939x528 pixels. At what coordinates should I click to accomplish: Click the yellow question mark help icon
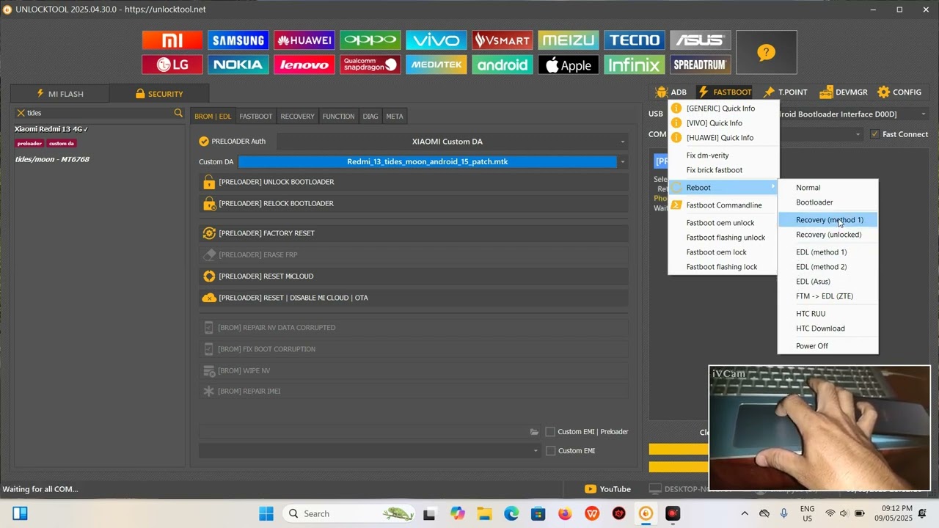tap(767, 52)
